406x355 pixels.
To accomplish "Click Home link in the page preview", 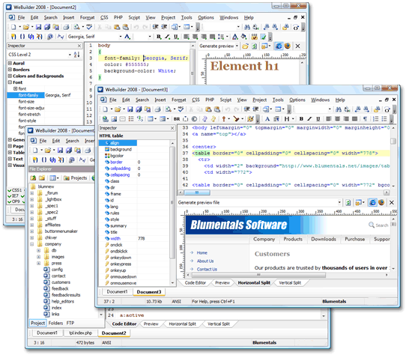I will click(202, 252).
